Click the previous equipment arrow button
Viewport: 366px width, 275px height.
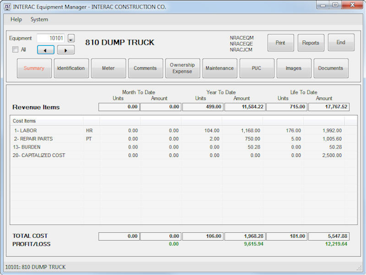(46, 50)
